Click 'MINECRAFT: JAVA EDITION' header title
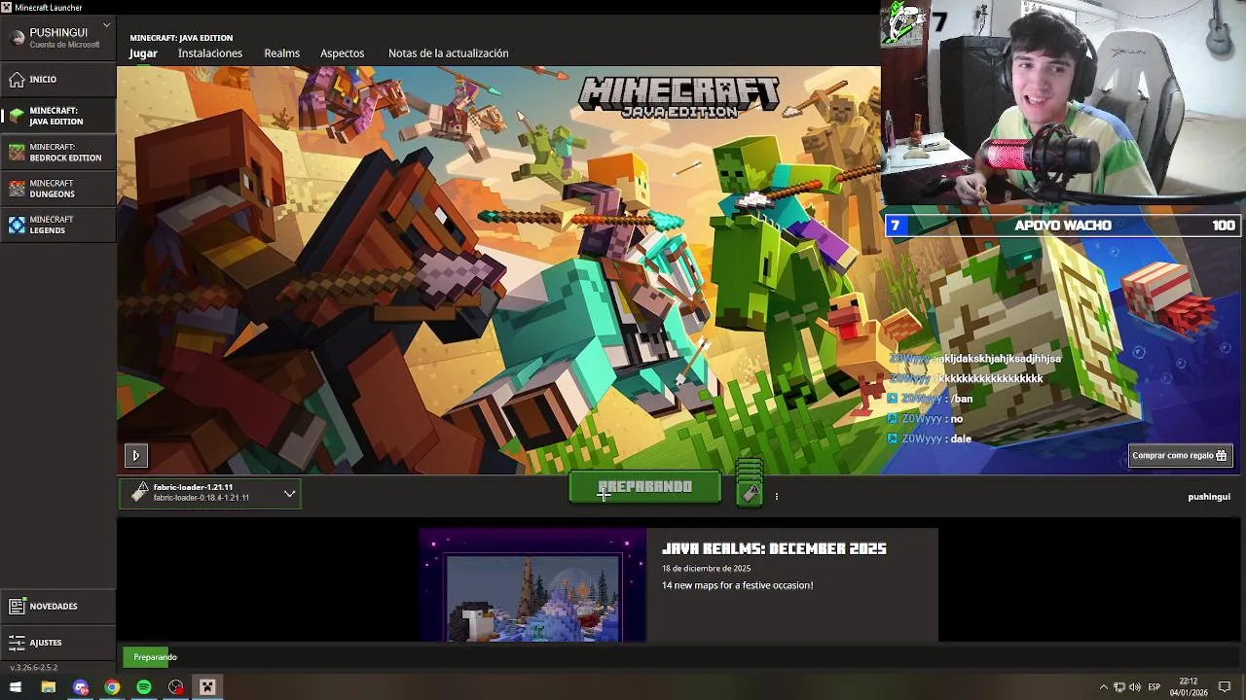Image resolution: width=1246 pixels, height=700 pixels. pyautogui.click(x=181, y=38)
